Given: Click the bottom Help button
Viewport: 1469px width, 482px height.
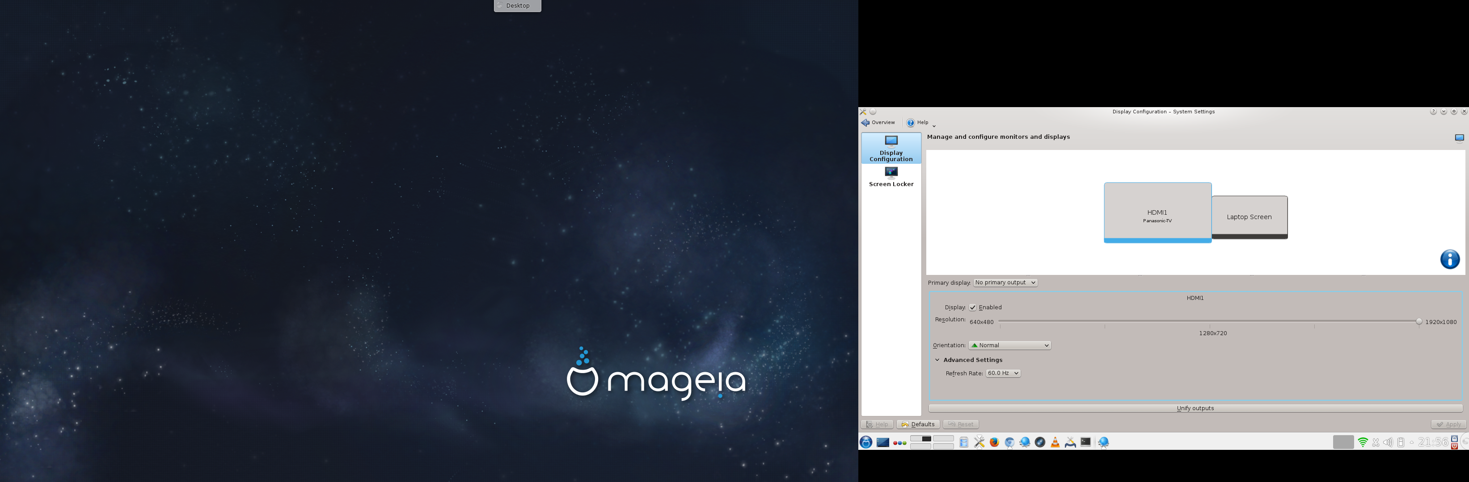Looking at the screenshot, I should click(877, 424).
